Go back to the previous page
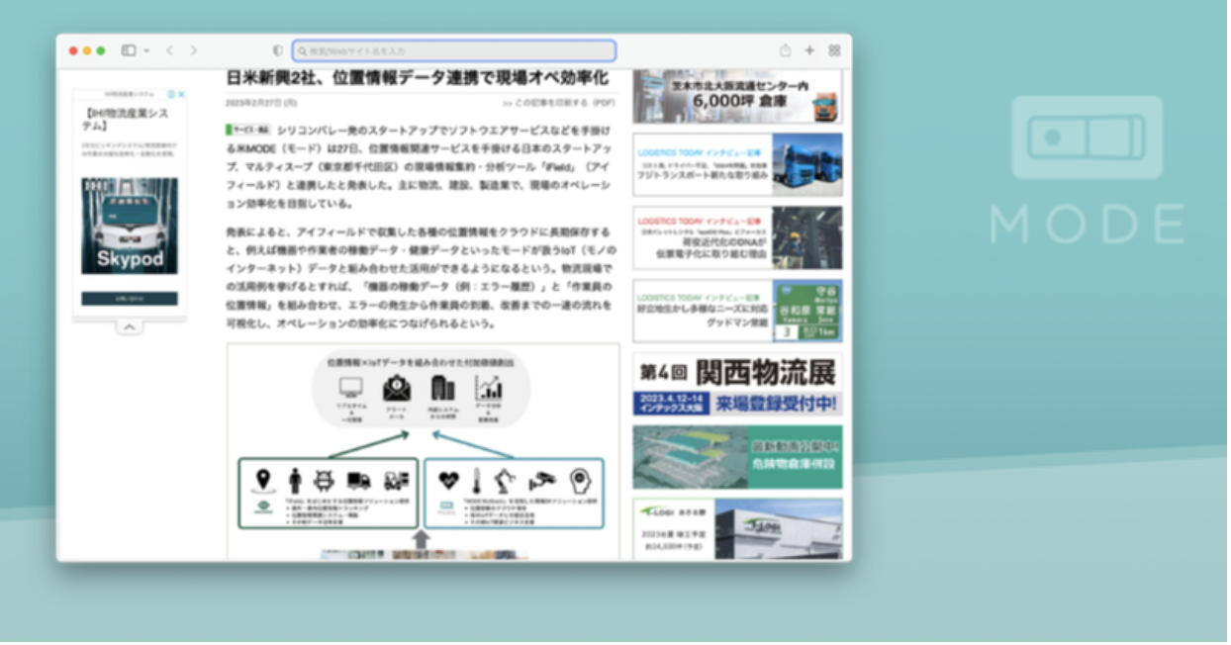Viewport: 1231px width, 645px height. click(x=169, y=50)
